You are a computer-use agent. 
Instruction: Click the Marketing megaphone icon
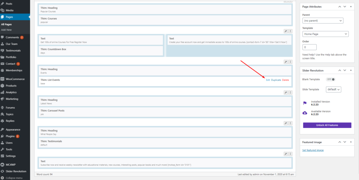coord(2,99)
